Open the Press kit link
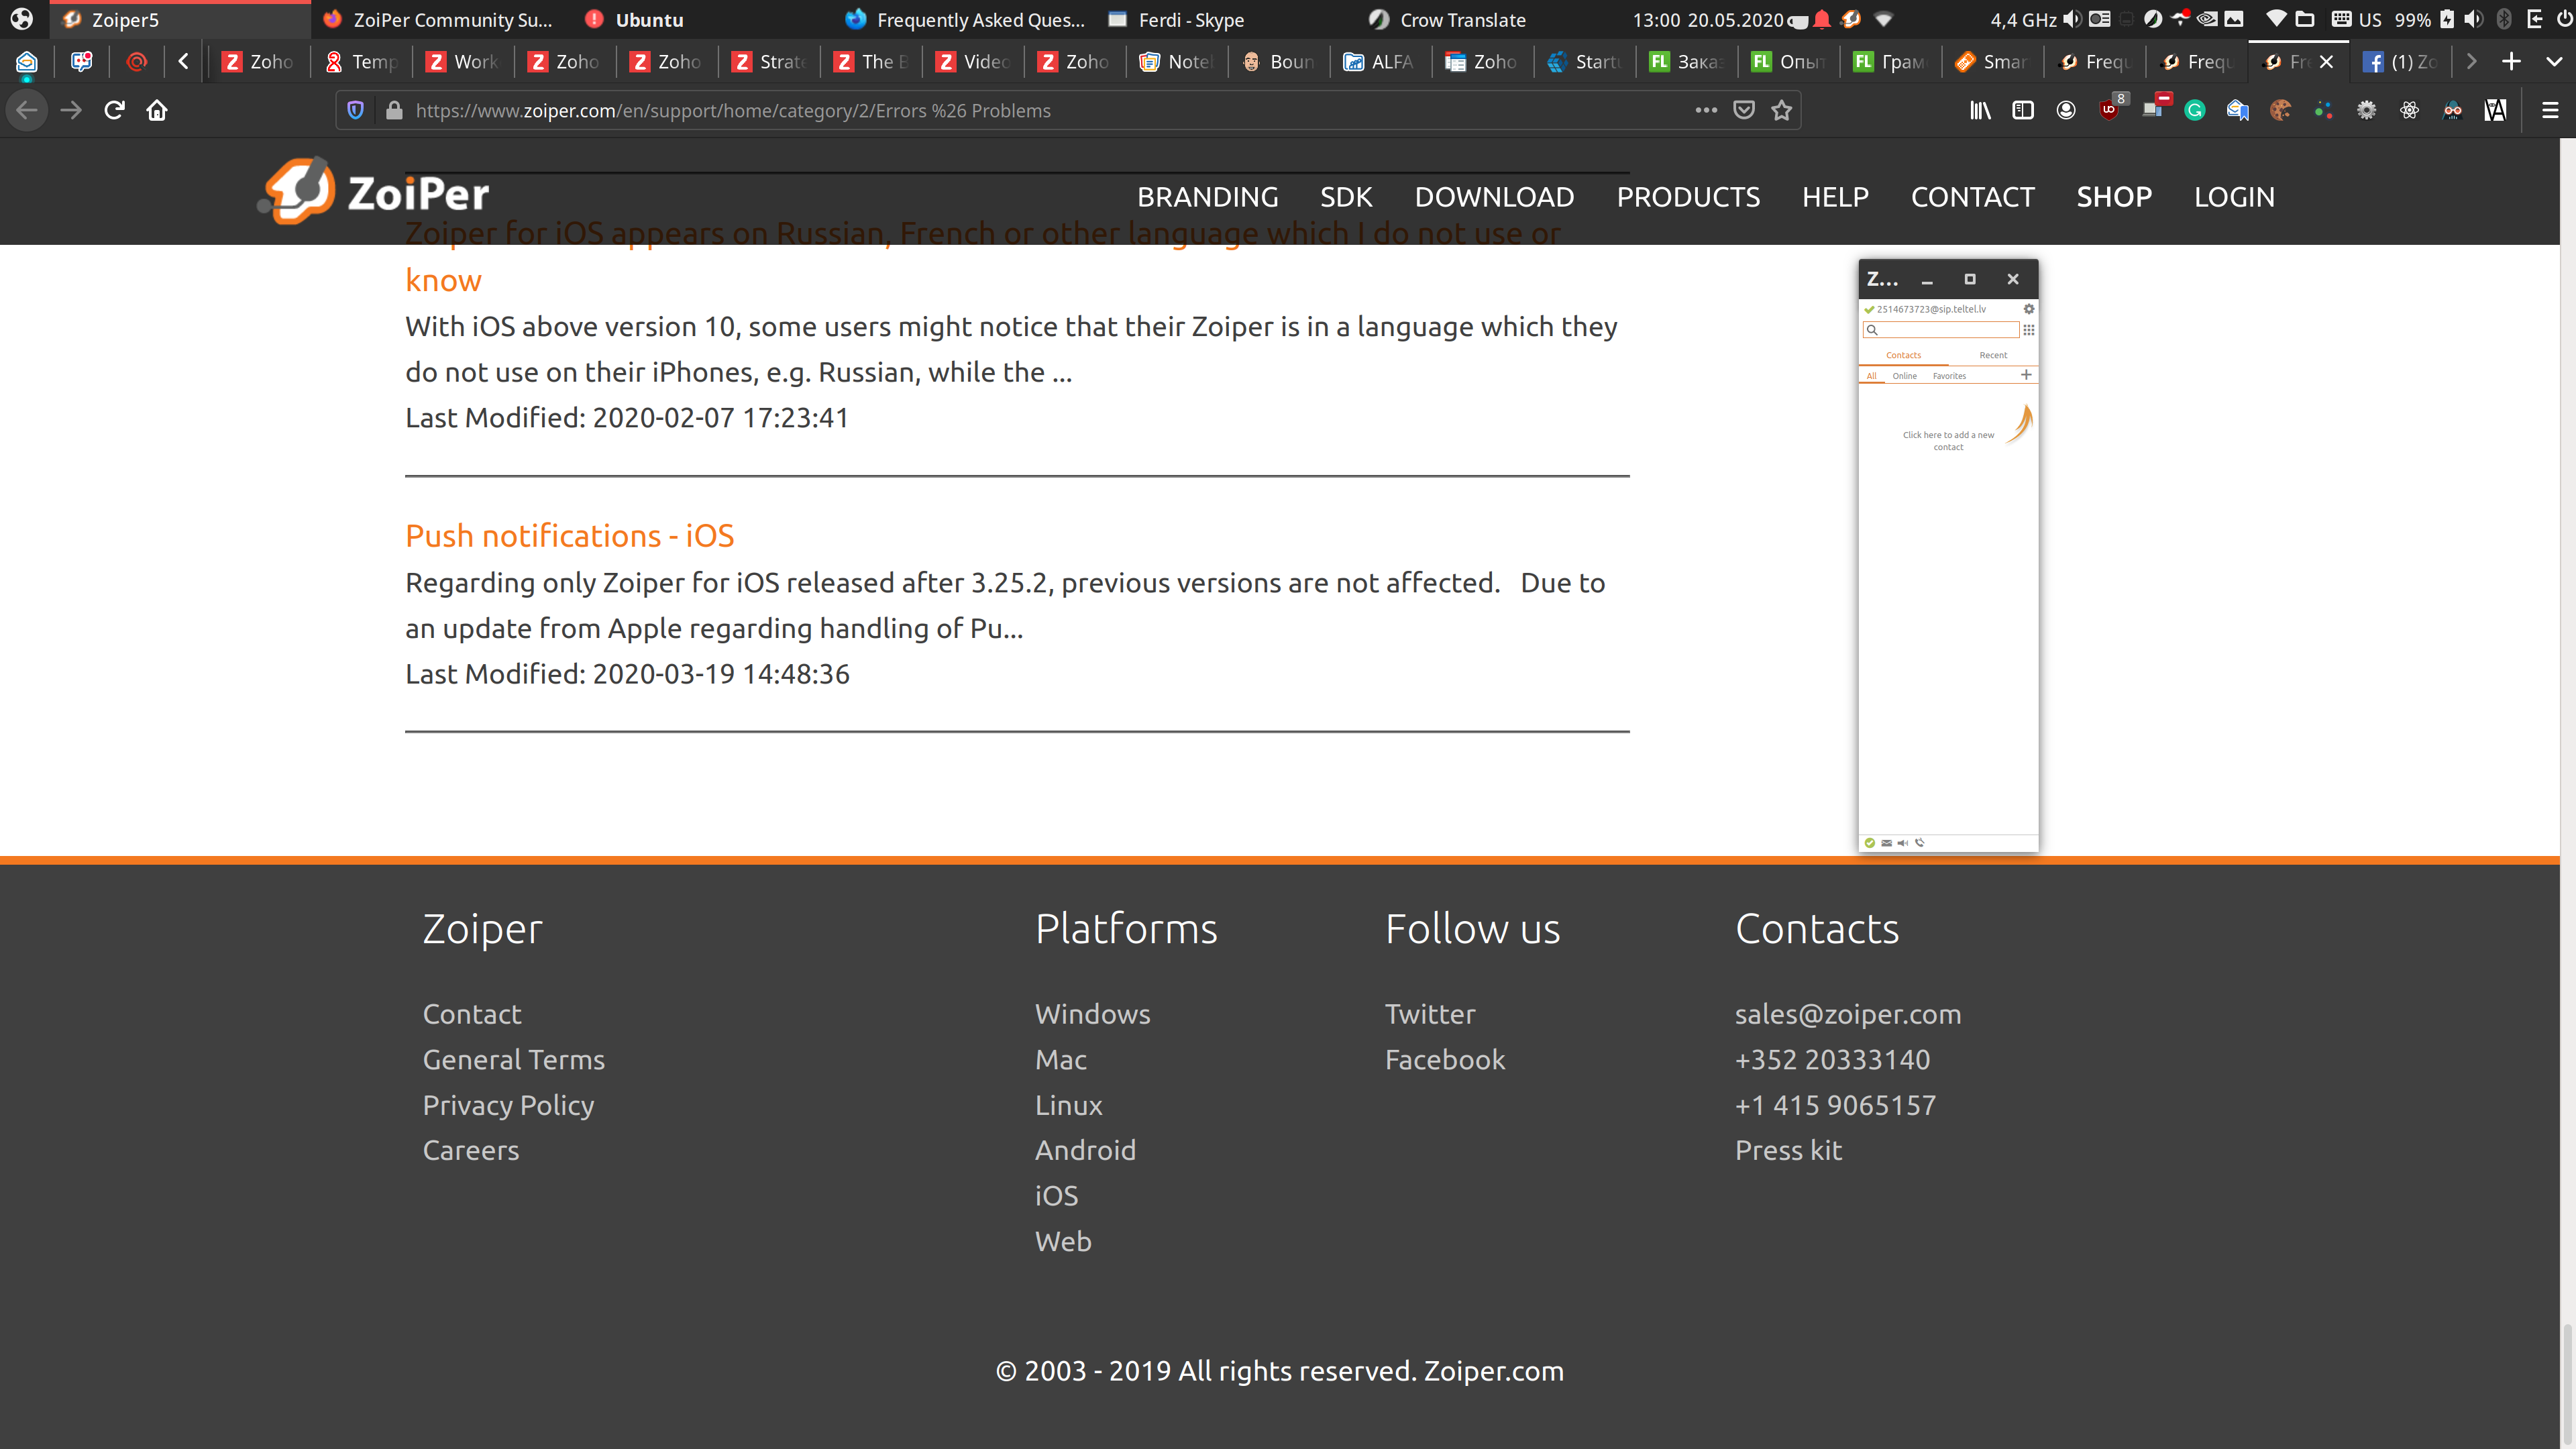The image size is (2576, 1449). click(1788, 1150)
